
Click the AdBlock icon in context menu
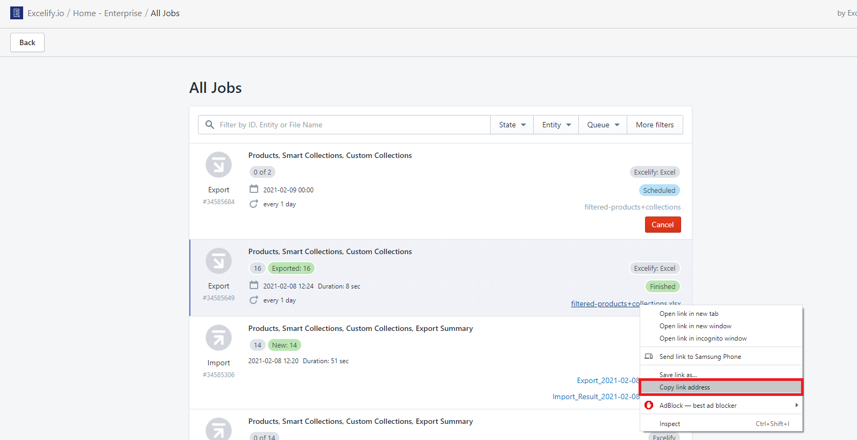click(649, 406)
